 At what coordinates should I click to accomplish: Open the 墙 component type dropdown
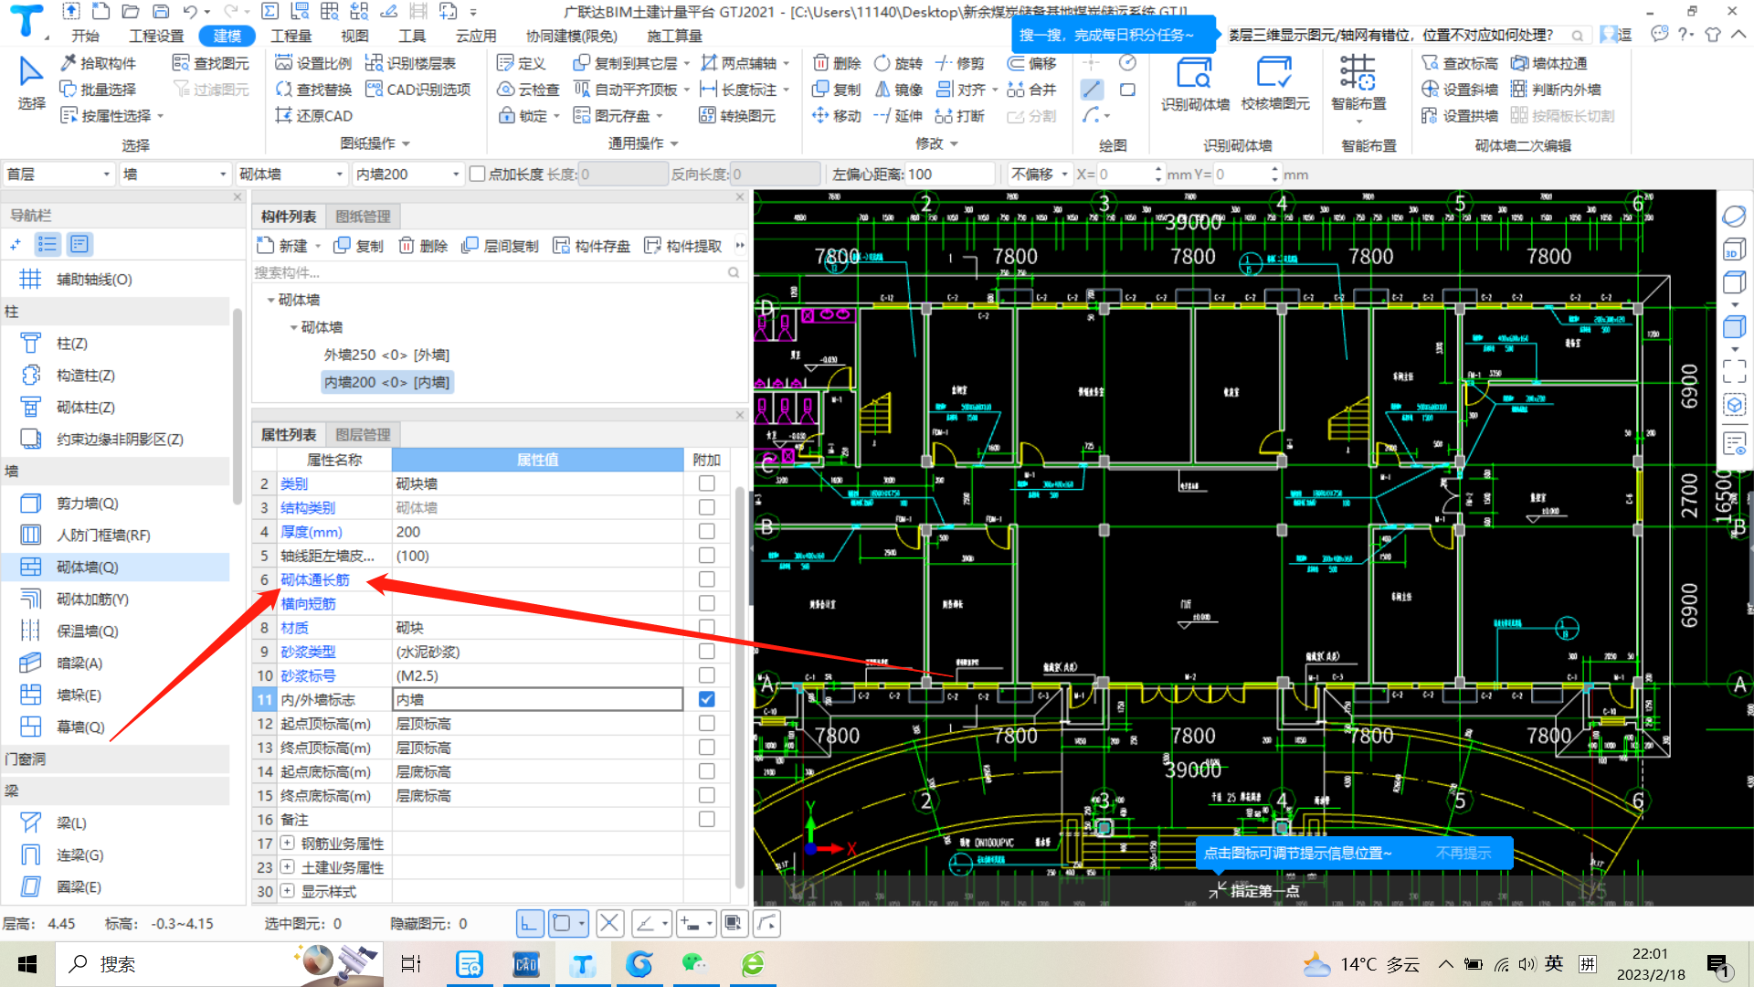(174, 174)
